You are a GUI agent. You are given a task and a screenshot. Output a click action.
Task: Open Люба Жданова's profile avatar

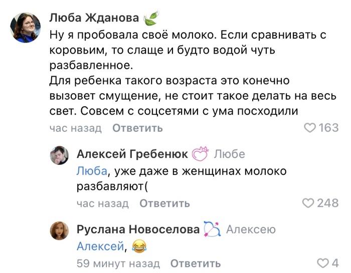click(x=25, y=28)
